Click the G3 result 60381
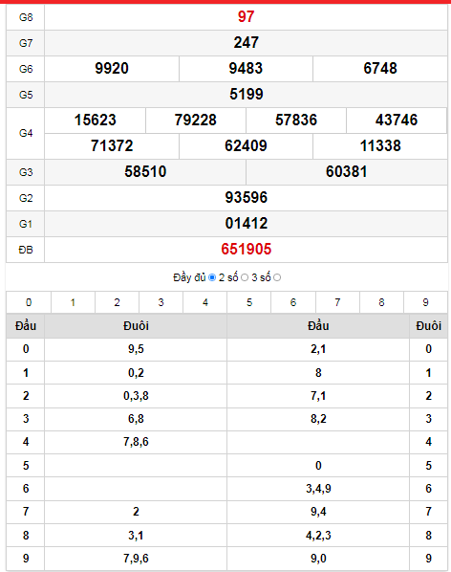The image size is (451, 572). coord(347,172)
